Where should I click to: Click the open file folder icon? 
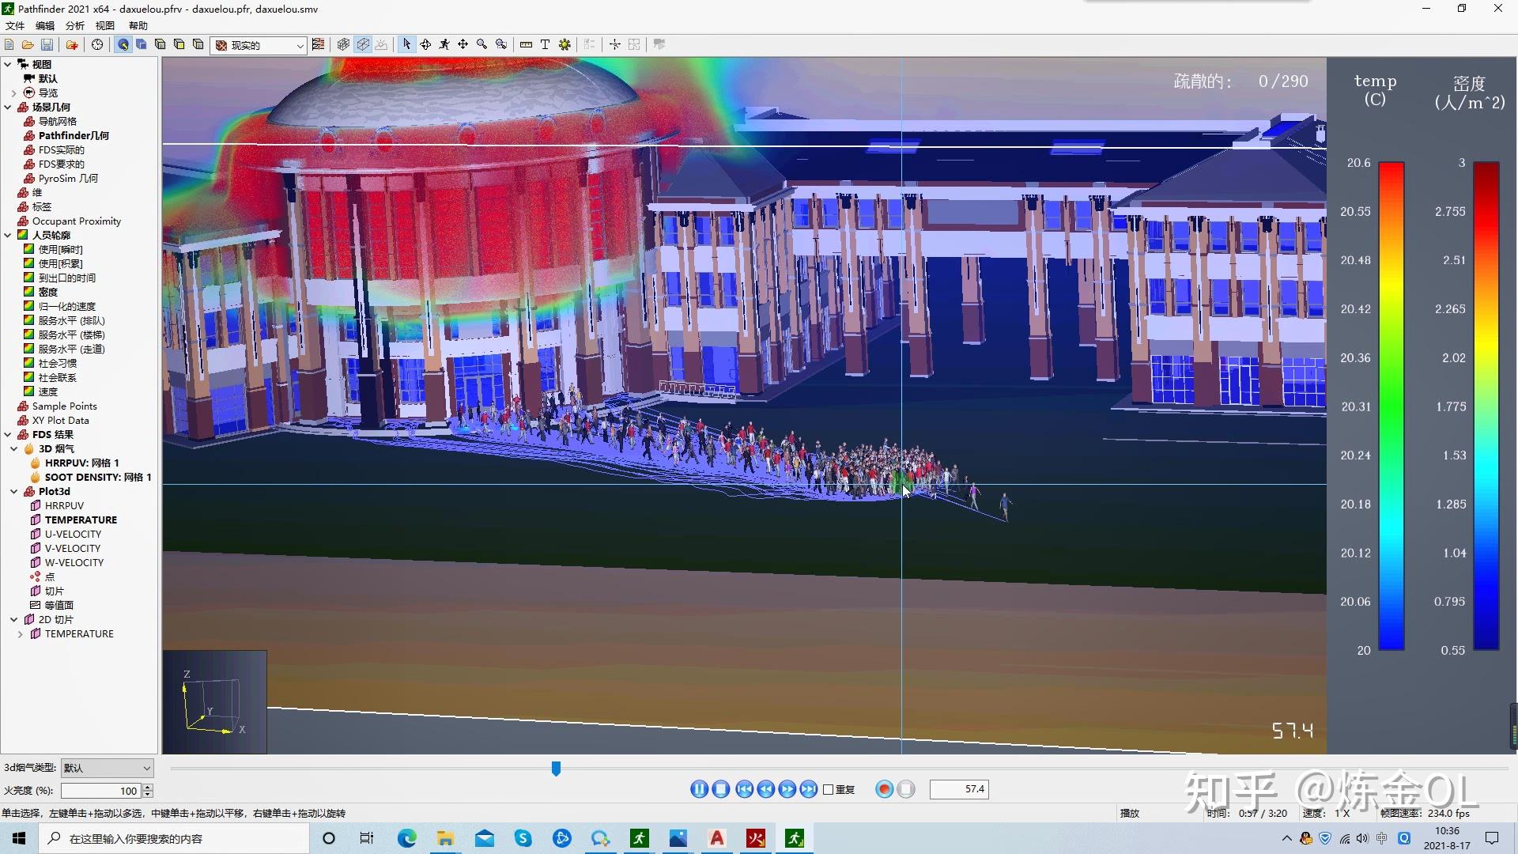28,45
